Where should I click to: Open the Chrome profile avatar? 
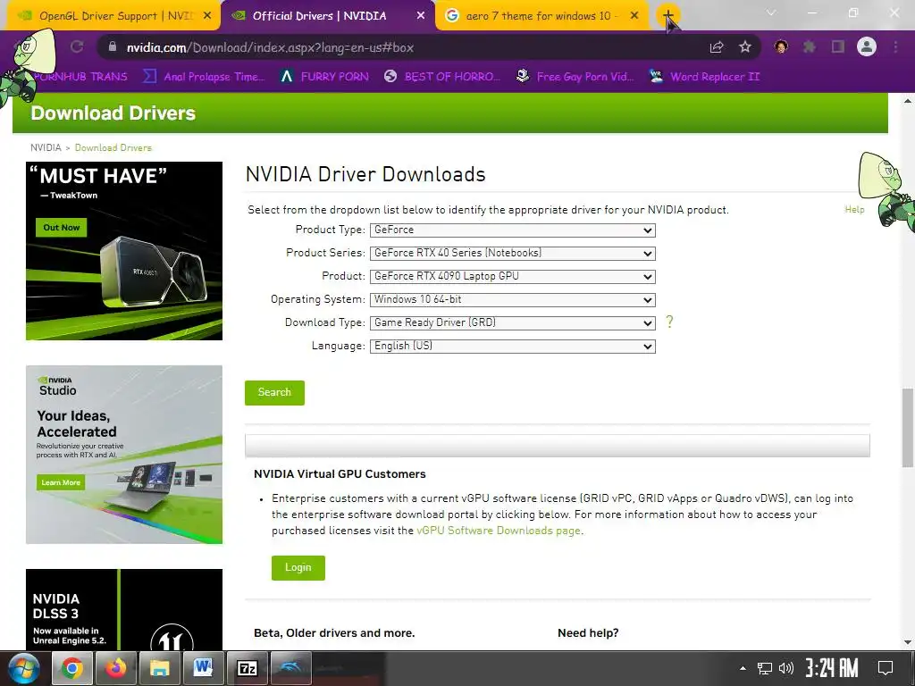point(867,46)
